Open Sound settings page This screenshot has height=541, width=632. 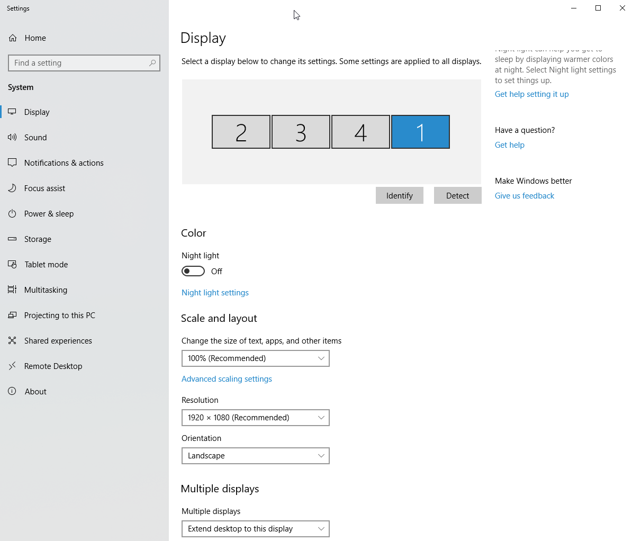[84, 137]
